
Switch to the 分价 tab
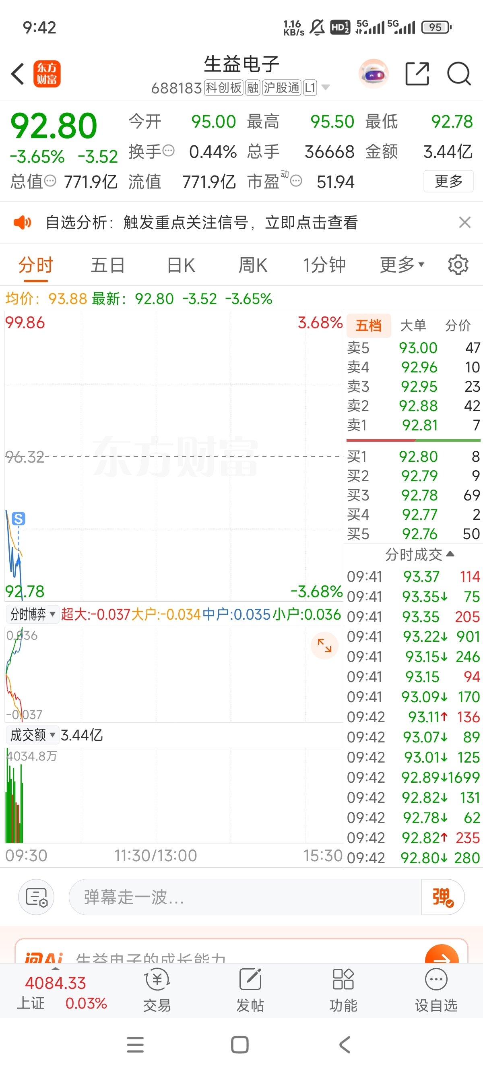(x=458, y=325)
